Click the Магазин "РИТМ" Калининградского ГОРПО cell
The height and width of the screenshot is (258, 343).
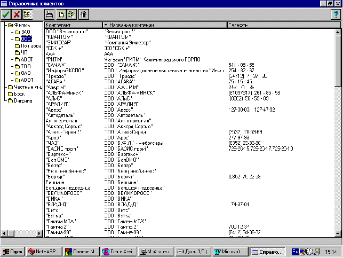pyautogui.click(x=152, y=59)
